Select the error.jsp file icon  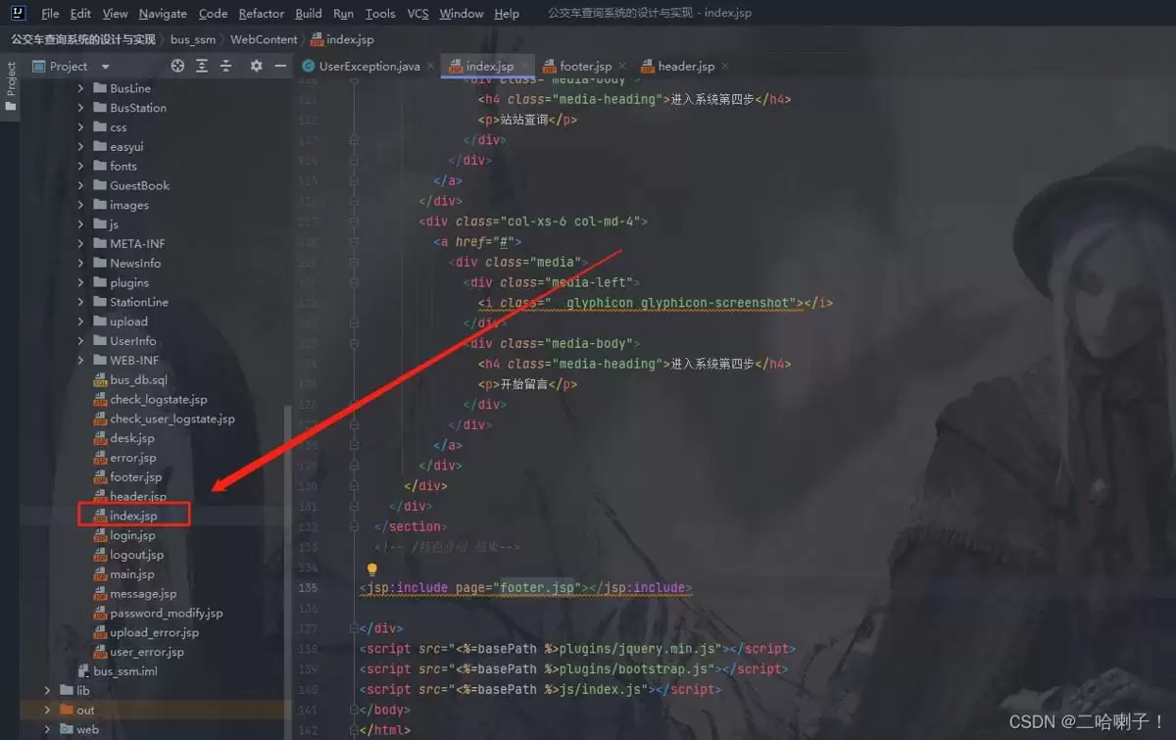(100, 458)
